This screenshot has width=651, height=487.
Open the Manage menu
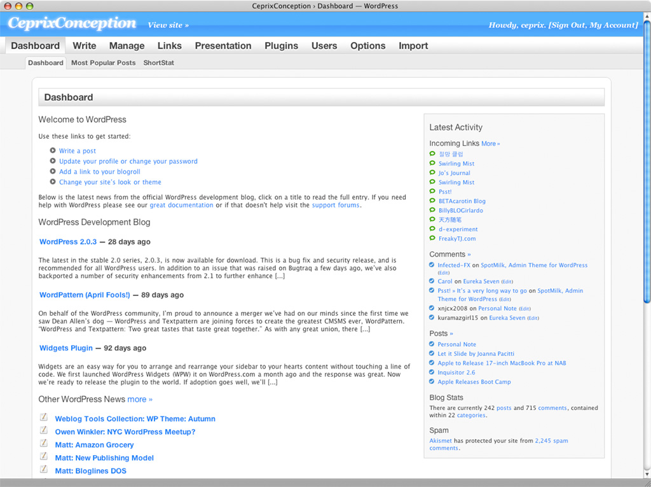coord(127,46)
